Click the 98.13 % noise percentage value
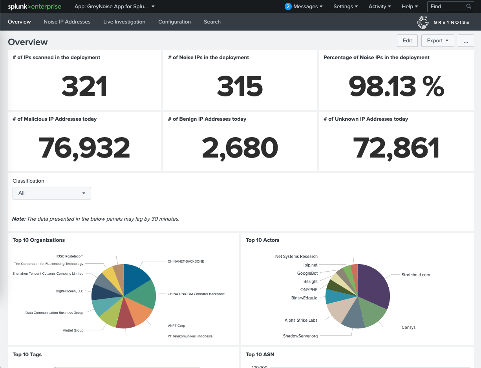This screenshot has height=368, width=481. click(x=396, y=86)
